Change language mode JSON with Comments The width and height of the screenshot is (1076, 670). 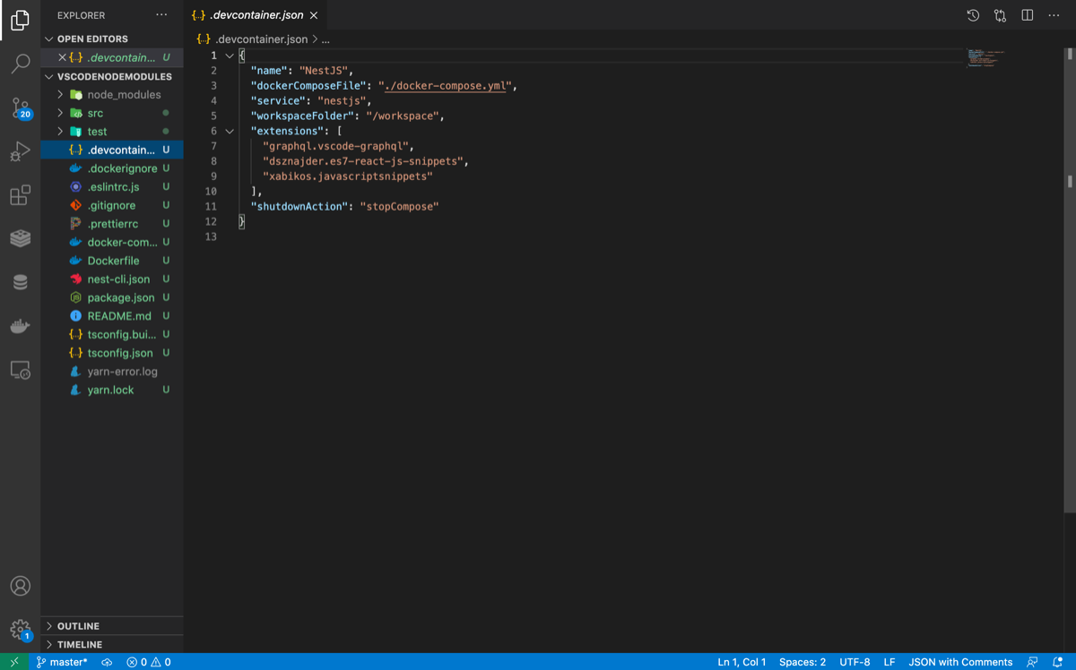(x=960, y=662)
